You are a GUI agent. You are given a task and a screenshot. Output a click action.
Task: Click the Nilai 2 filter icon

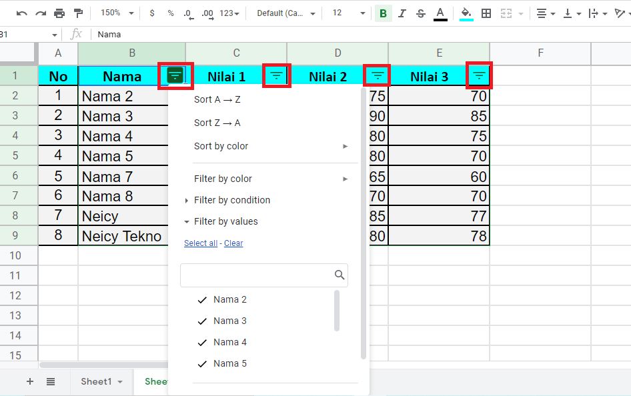[378, 75]
